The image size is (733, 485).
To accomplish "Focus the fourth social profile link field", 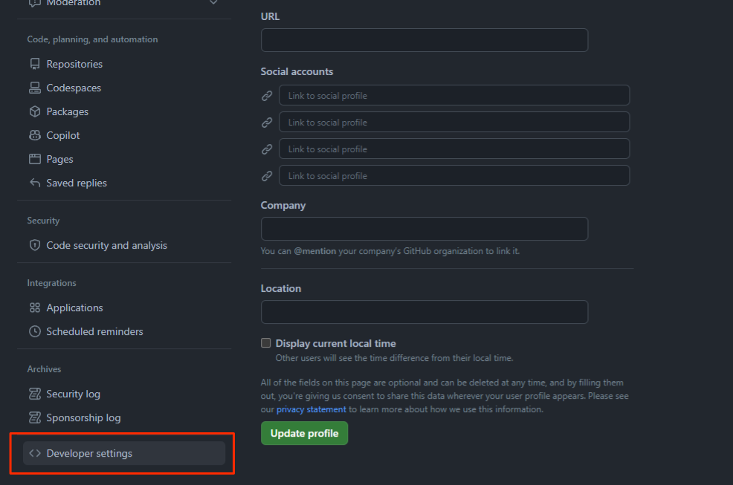I will point(454,175).
